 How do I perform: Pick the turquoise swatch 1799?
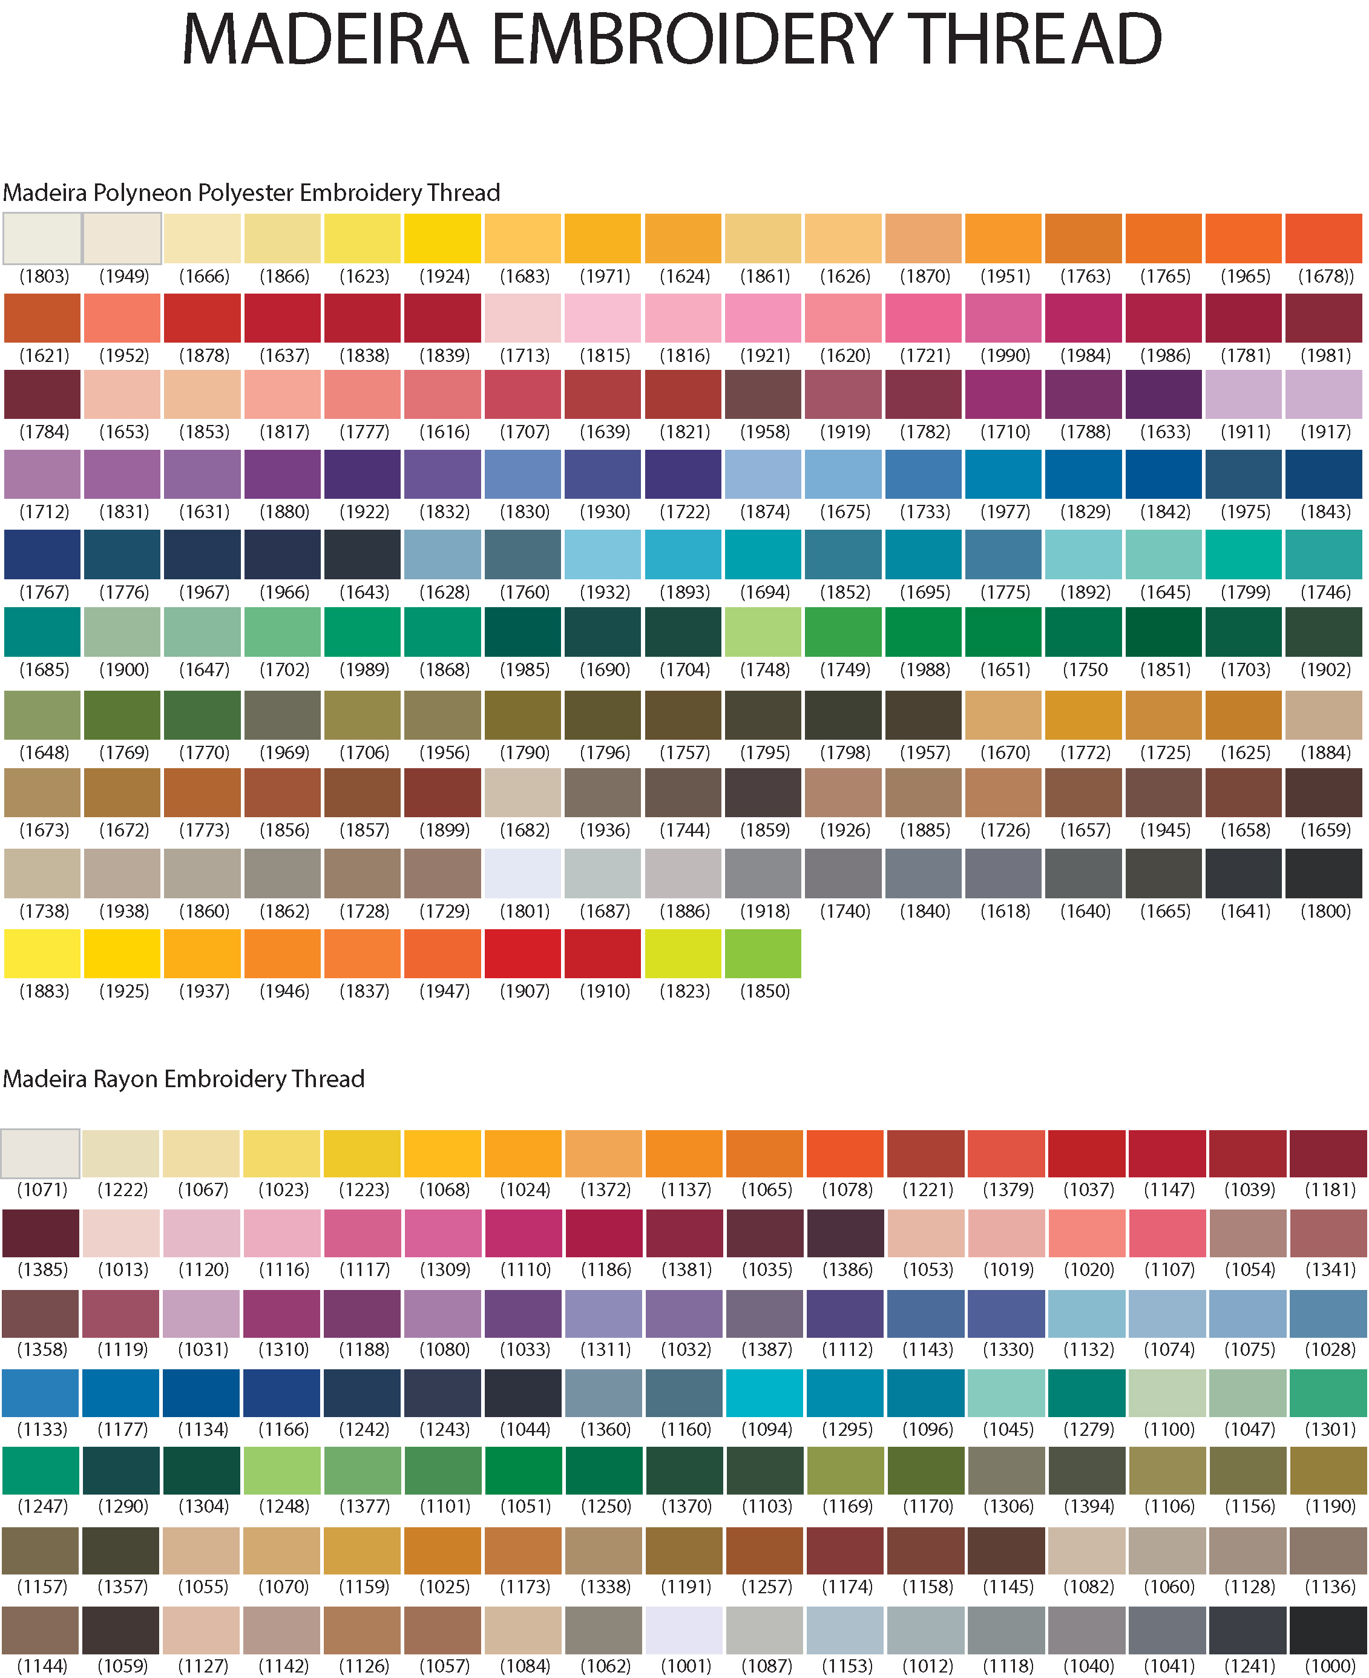[1244, 554]
